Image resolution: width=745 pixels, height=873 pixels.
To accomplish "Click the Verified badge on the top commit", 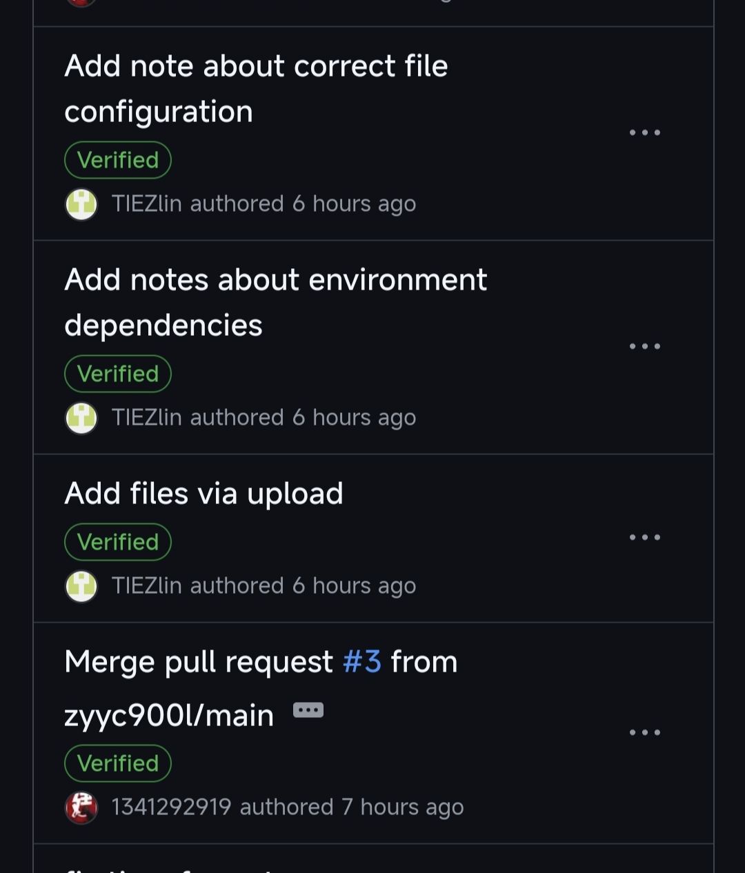I will click(x=117, y=159).
